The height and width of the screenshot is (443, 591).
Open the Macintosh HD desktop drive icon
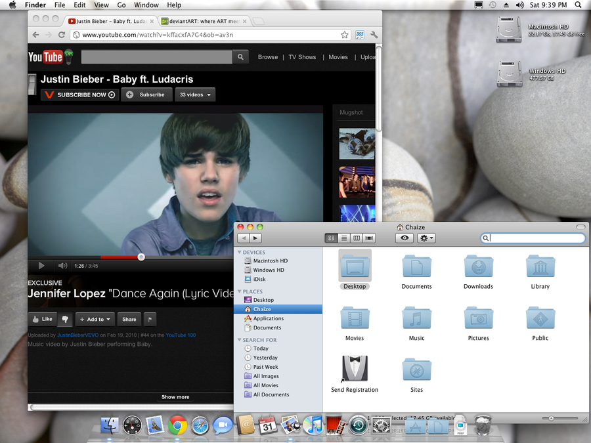point(508,30)
